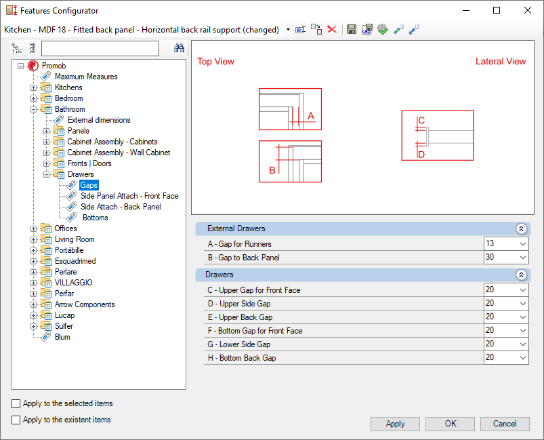Click the expand all tree icon
The height and width of the screenshot is (440, 544).
pos(16,48)
